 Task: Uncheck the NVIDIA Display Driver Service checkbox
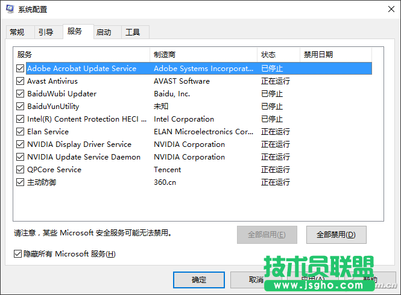tap(21, 144)
